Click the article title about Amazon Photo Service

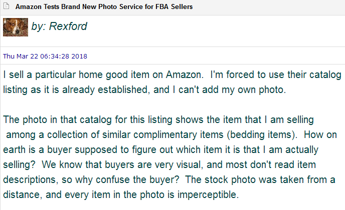pyautogui.click(x=104, y=7)
